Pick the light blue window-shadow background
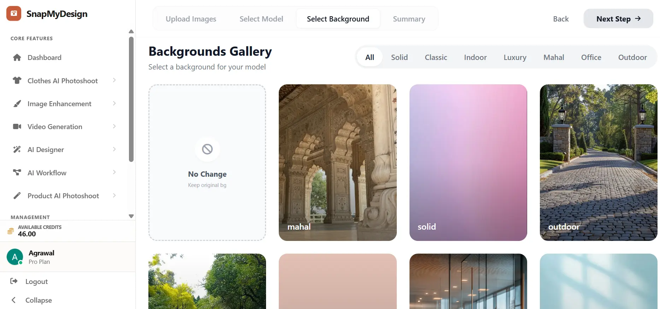The height and width of the screenshot is (309, 660). click(x=599, y=281)
